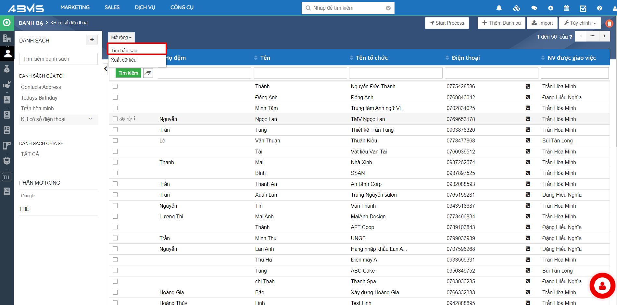Choose Tìm bản sao menu item
The width and height of the screenshot is (617, 305).
[137, 50]
